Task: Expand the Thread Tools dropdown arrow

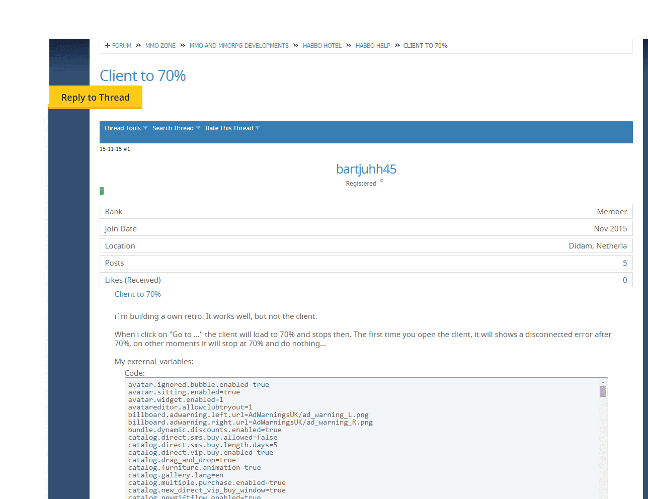Action: (x=145, y=128)
